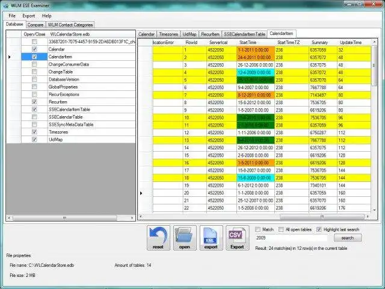This screenshot has height=289, width=385.
Task: Uncheck the SSECalendarItemTable checkbox
Action: (x=34, y=110)
